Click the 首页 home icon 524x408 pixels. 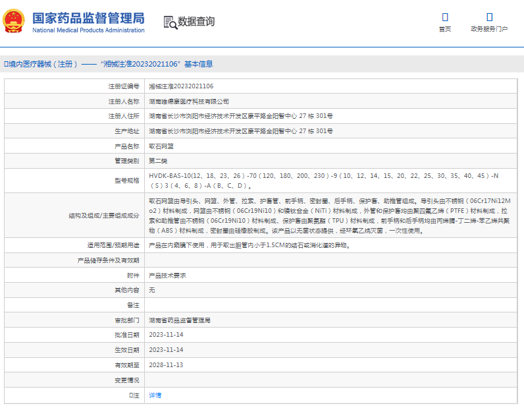(445, 16)
